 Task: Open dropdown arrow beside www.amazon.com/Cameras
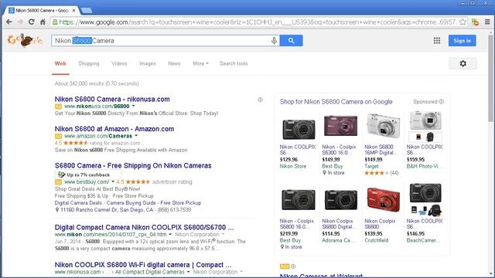(x=136, y=136)
